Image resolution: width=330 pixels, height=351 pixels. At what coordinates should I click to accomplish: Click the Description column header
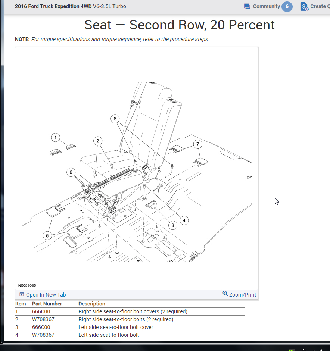click(91, 304)
